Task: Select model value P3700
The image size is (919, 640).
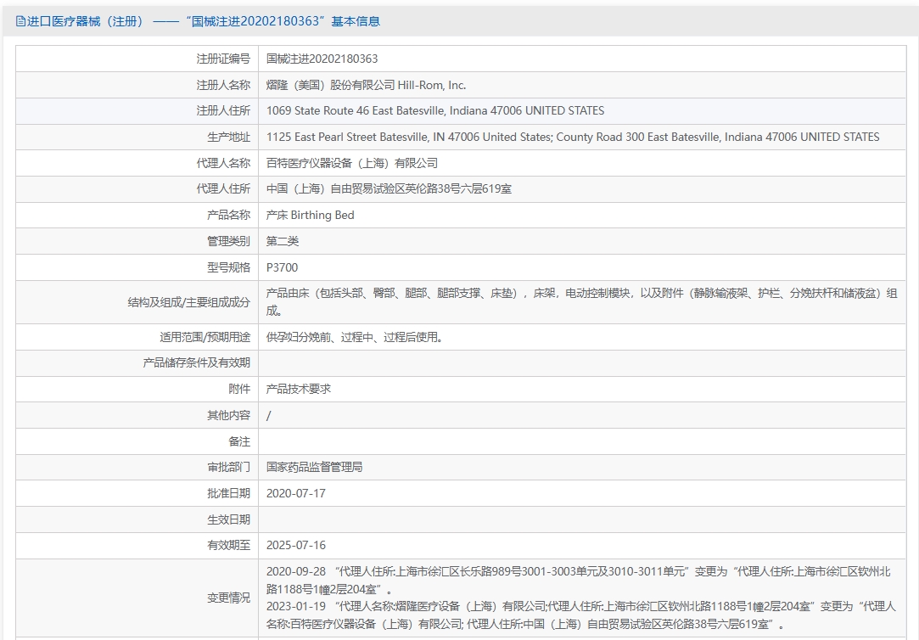Action: [282, 267]
